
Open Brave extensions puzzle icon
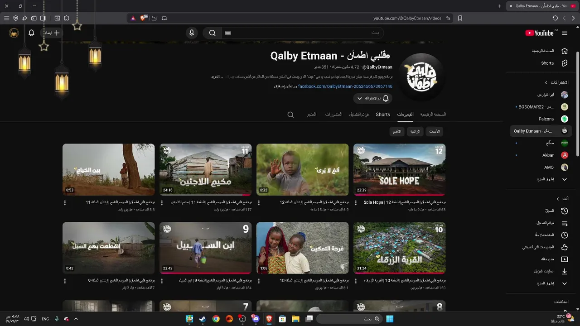coord(67,18)
